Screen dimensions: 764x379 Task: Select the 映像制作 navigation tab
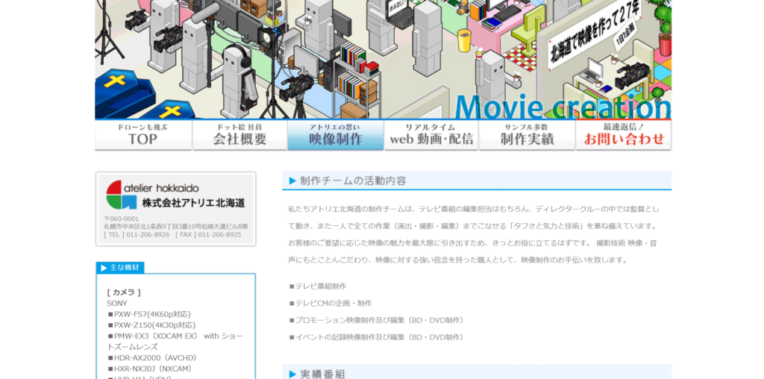click(x=335, y=135)
